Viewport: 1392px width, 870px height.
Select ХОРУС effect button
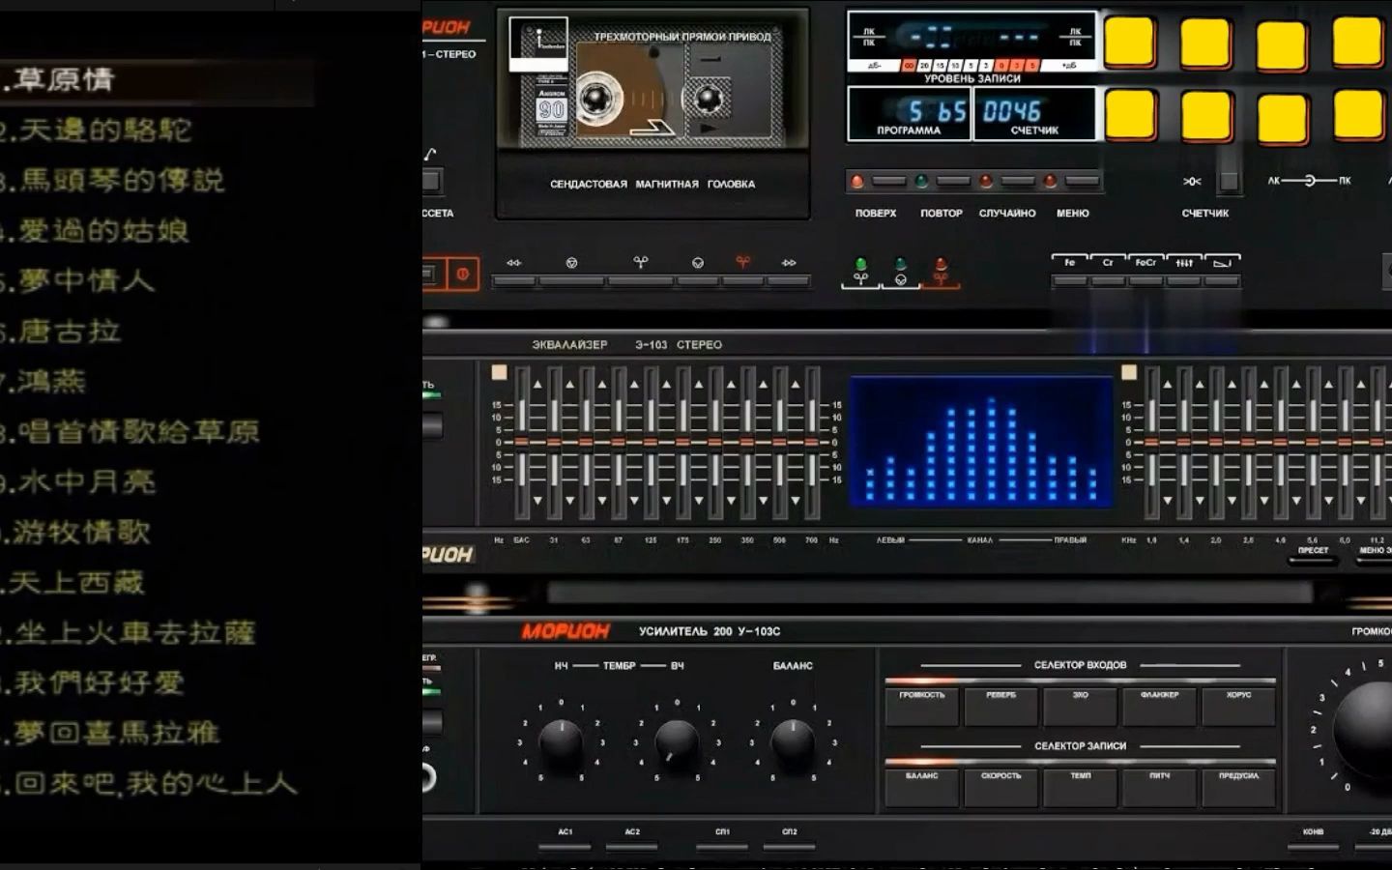click(1239, 707)
